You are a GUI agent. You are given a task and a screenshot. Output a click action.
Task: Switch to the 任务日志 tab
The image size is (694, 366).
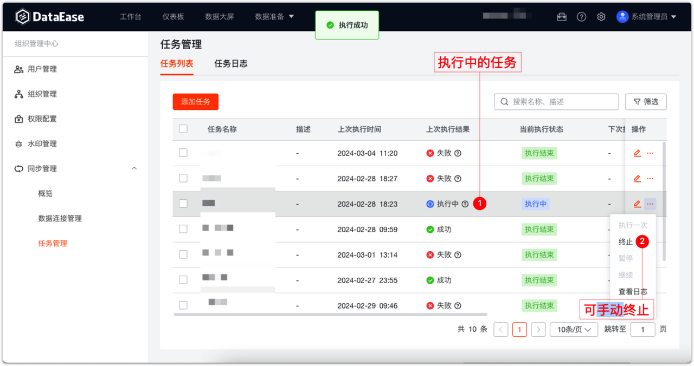coord(230,63)
